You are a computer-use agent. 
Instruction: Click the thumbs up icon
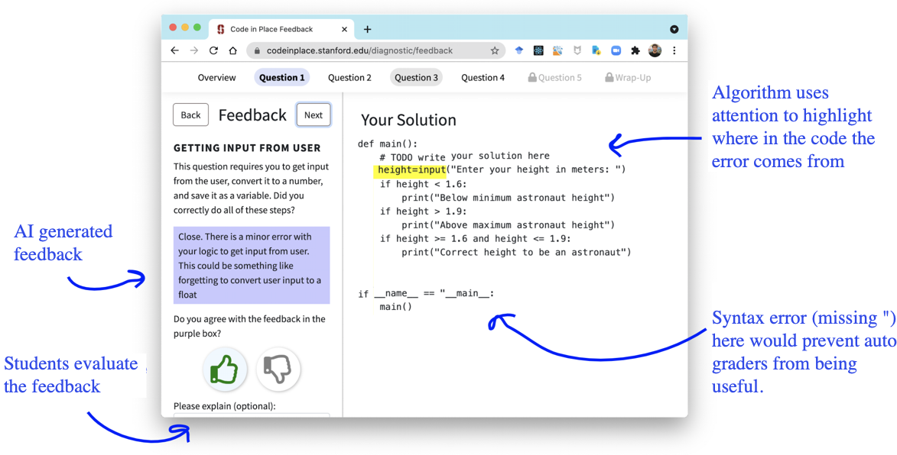tap(225, 369)
